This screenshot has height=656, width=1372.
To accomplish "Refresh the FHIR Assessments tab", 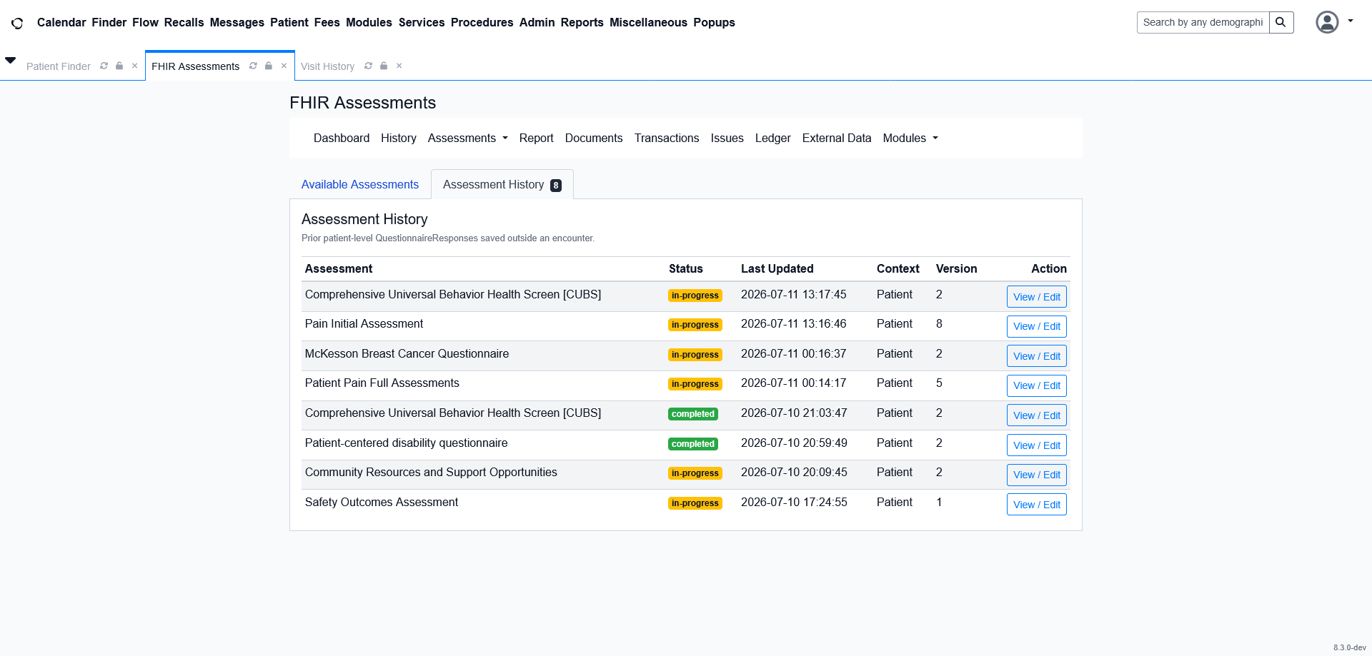I will point(253,66).
